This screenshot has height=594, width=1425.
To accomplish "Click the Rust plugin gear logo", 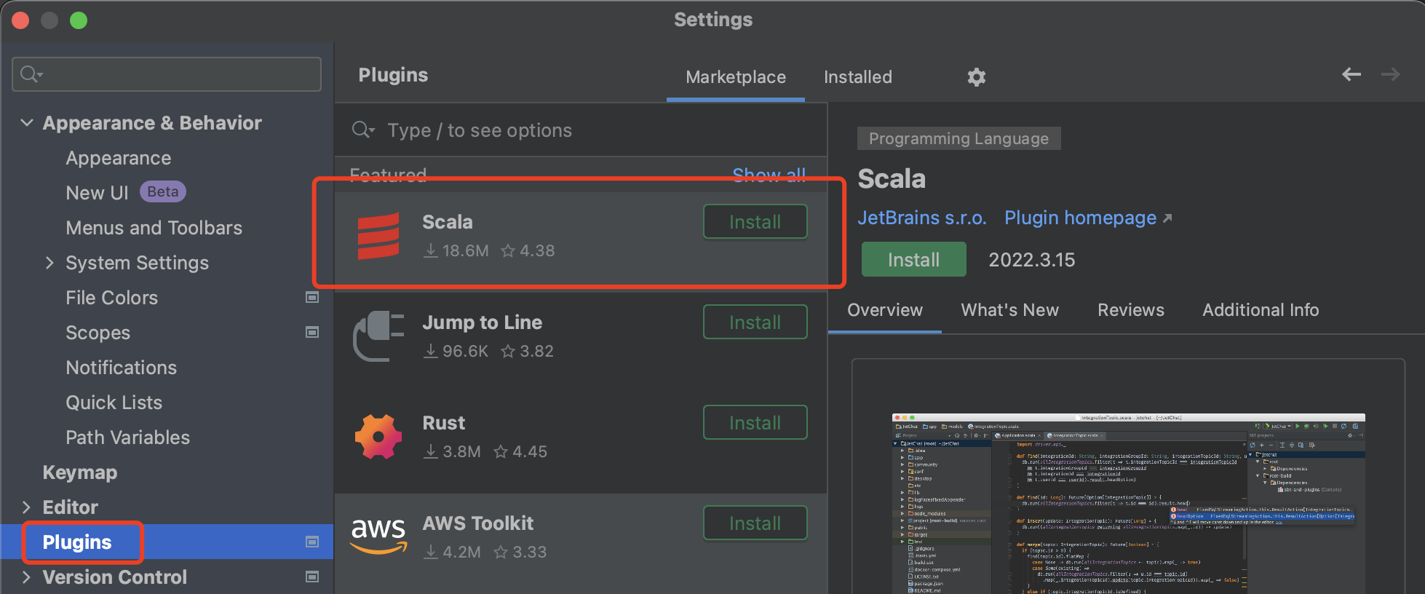I will [378, 437].
